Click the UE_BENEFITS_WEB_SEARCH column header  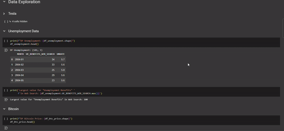(x=40, y=54)
